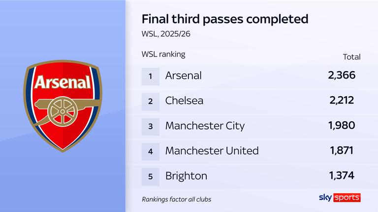Click the rank 3 number badge

pos(151,126)
